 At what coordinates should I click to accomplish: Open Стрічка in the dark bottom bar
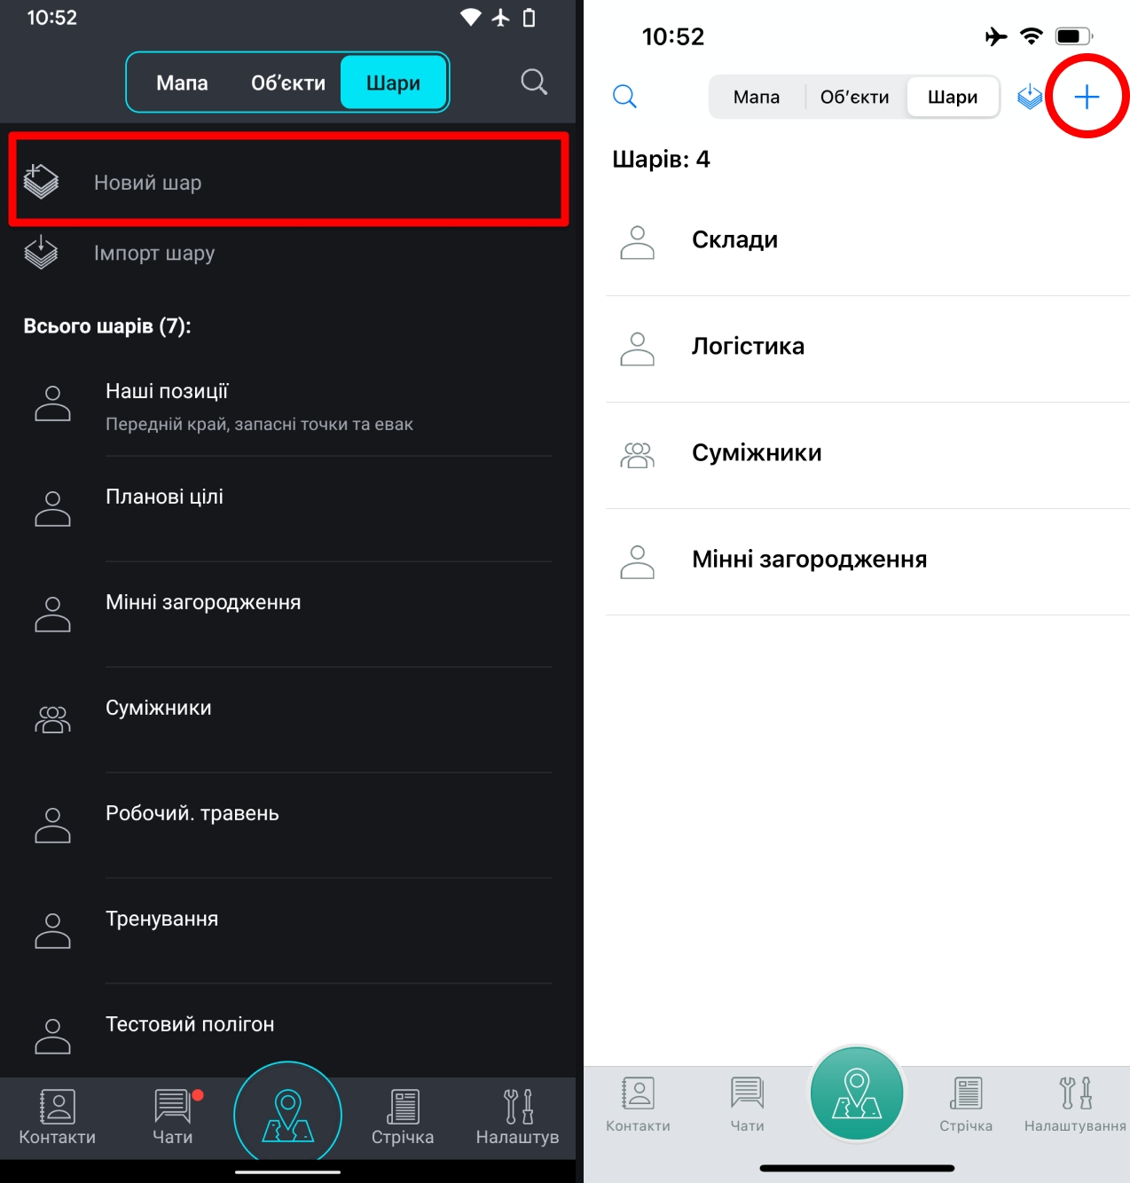(x=403, y=1116)
